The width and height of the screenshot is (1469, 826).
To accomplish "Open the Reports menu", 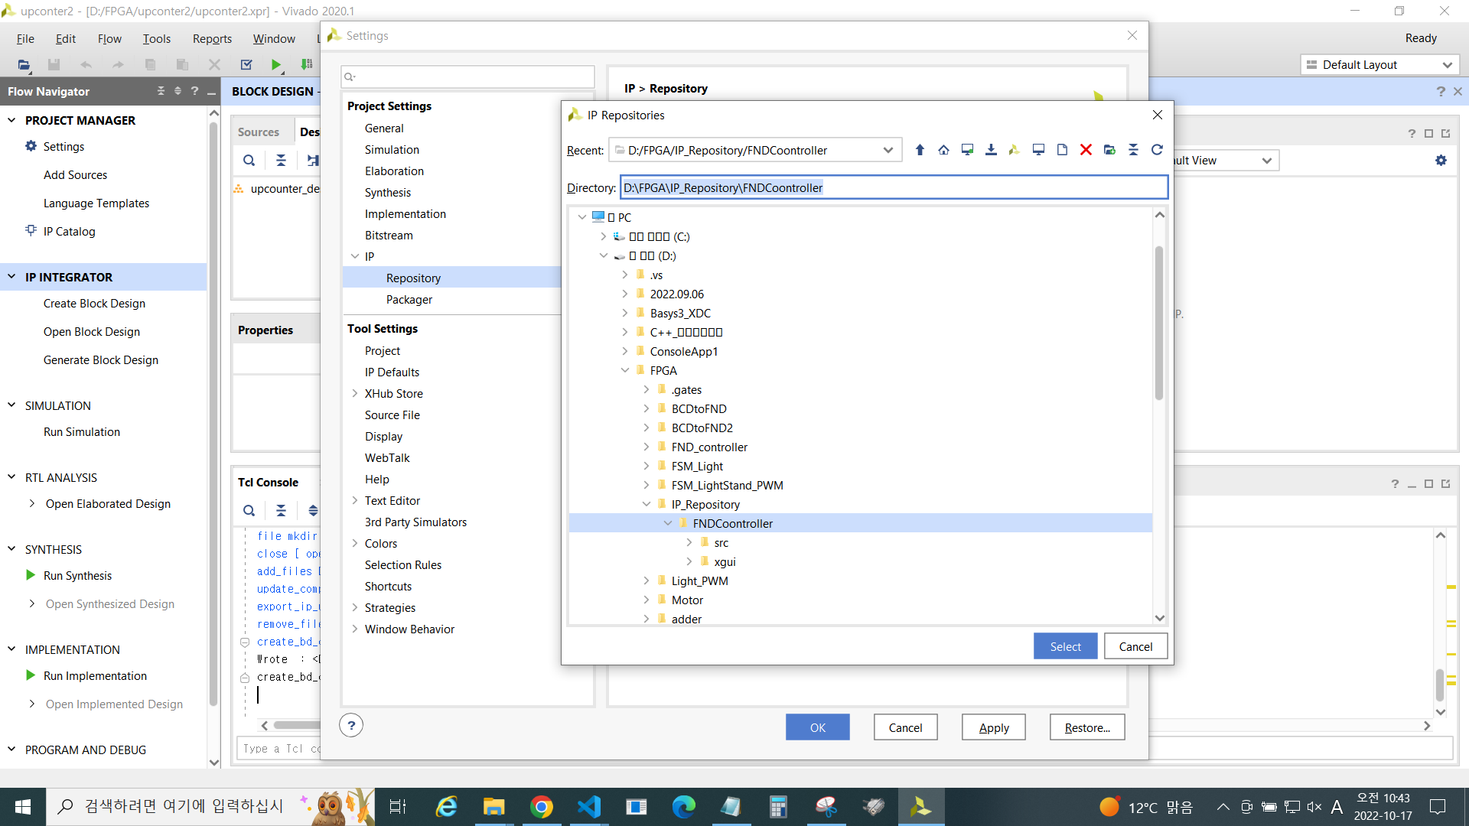I will 212,38.
